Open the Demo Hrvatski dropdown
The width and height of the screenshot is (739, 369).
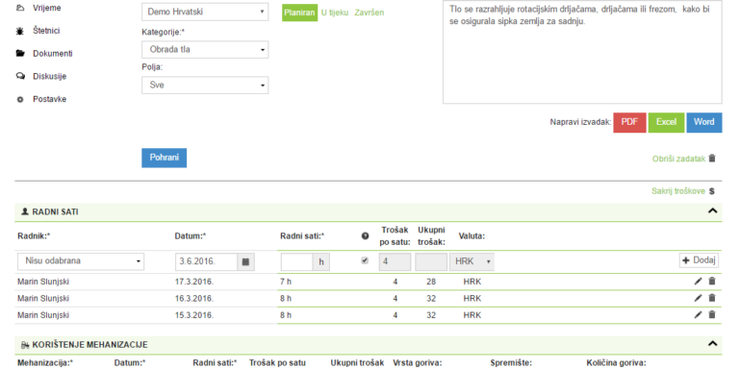pyautogui.click(x=205, y=12)
